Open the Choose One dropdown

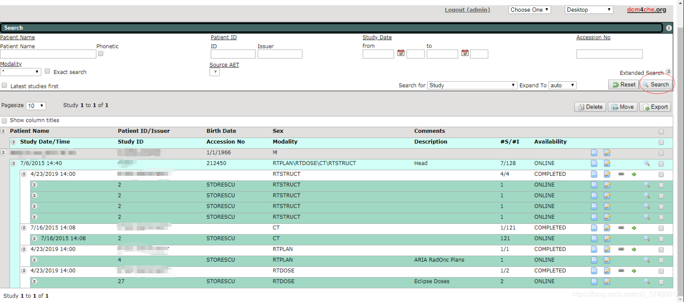[x=530, y=10]
